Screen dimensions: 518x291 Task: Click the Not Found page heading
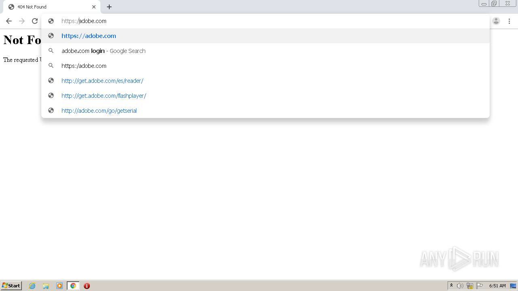22,40
